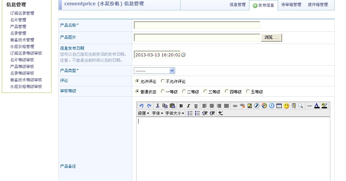Insert a table in the editor
346x181 pixels.
point(279,106)
